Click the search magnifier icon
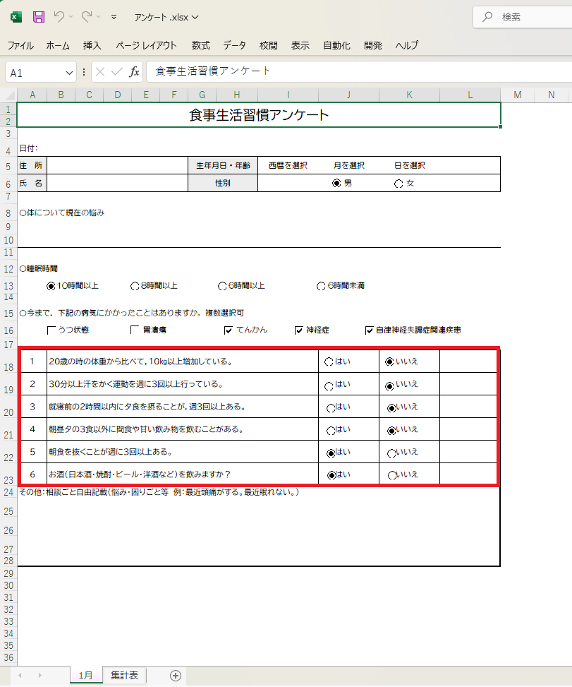This screenshot has height=687, width=572. click(487, 17)
